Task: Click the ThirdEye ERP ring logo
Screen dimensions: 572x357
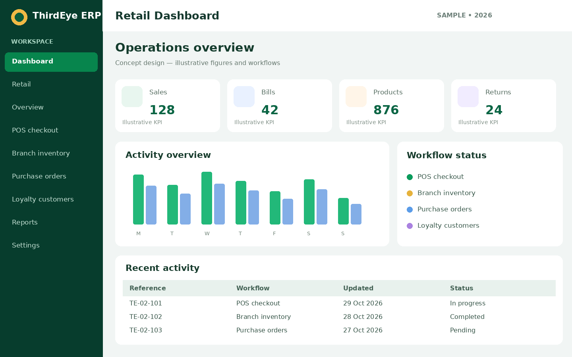Action: pos(19,17)
